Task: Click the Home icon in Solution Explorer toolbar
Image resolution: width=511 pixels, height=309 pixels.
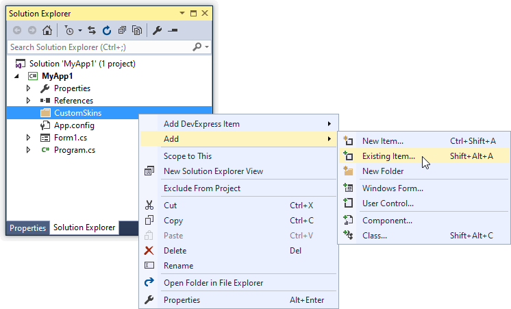Action: coord(47,31)
